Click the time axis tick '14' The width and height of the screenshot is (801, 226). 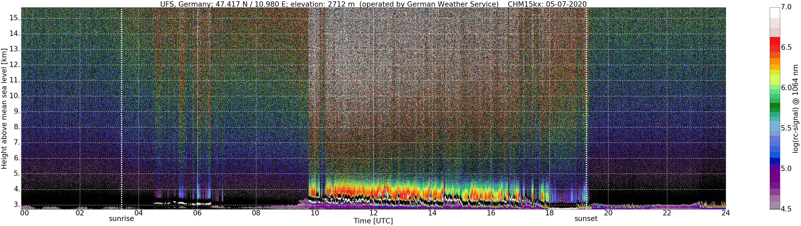pos(432,213)
